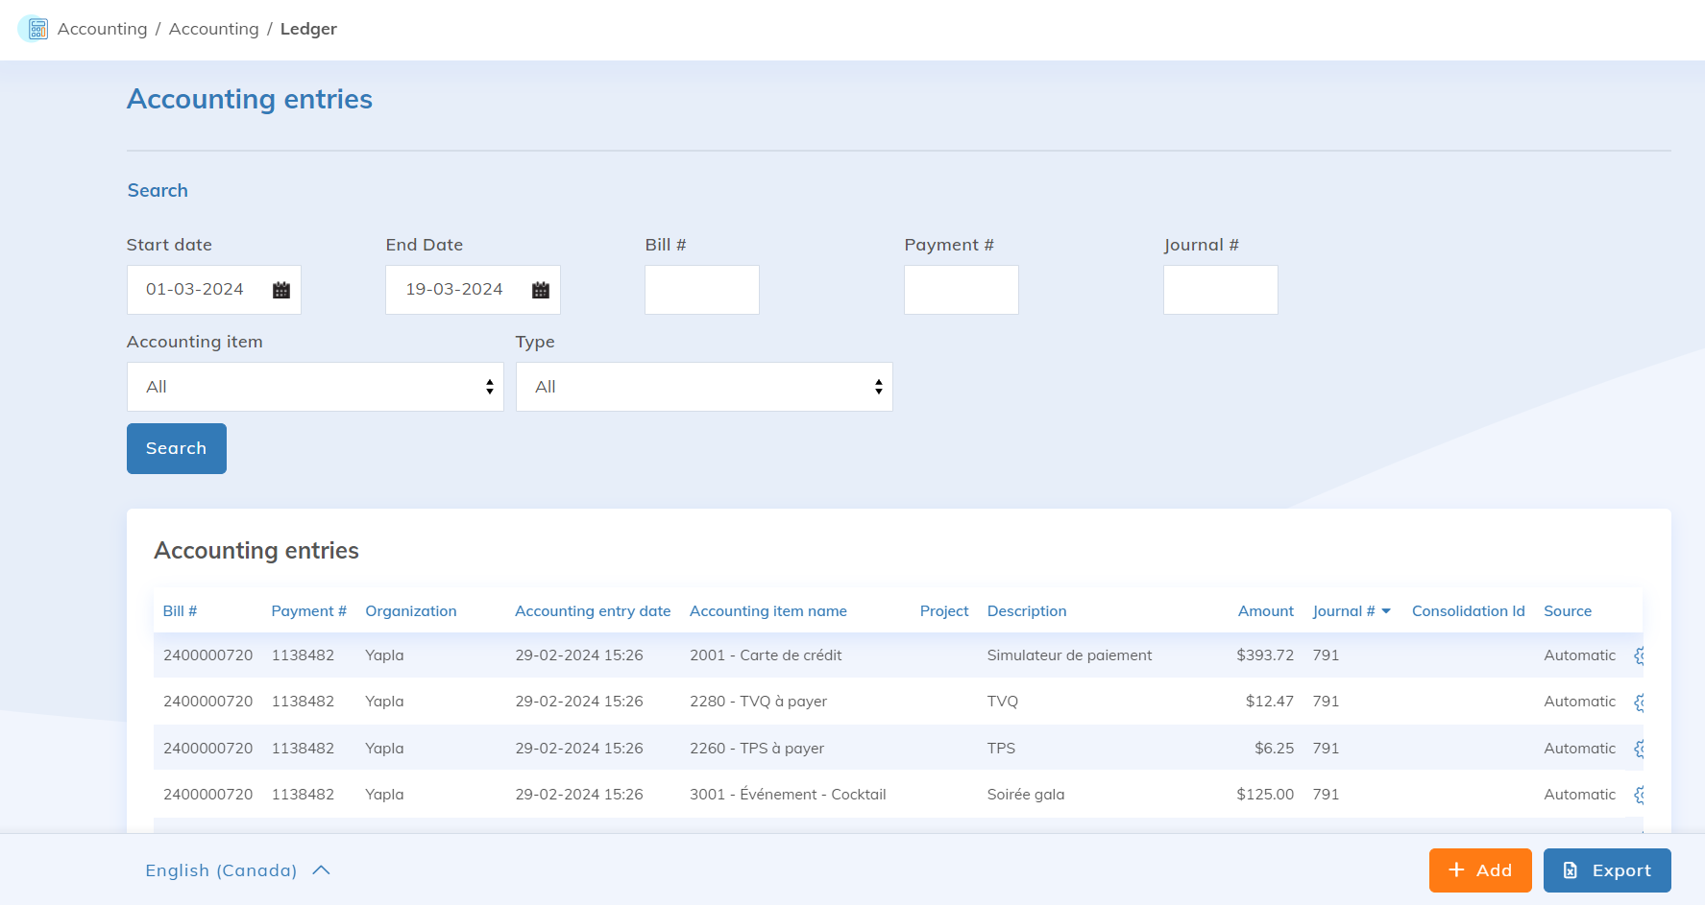Export the ledger entries

pyautogui.click(x=1606, y=870)
